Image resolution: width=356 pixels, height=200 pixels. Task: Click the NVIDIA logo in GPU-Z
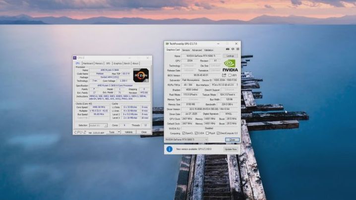point(230,66)
